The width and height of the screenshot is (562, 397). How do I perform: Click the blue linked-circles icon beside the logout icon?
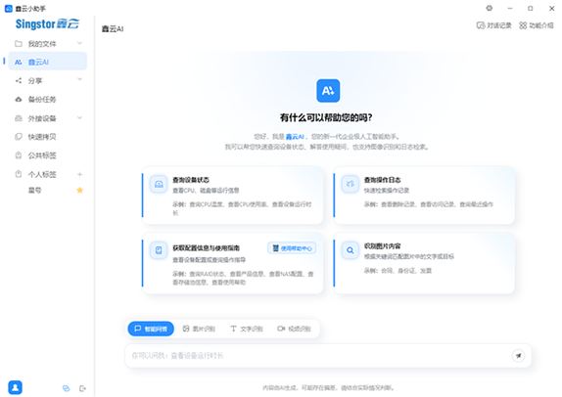tap(67, 388)
